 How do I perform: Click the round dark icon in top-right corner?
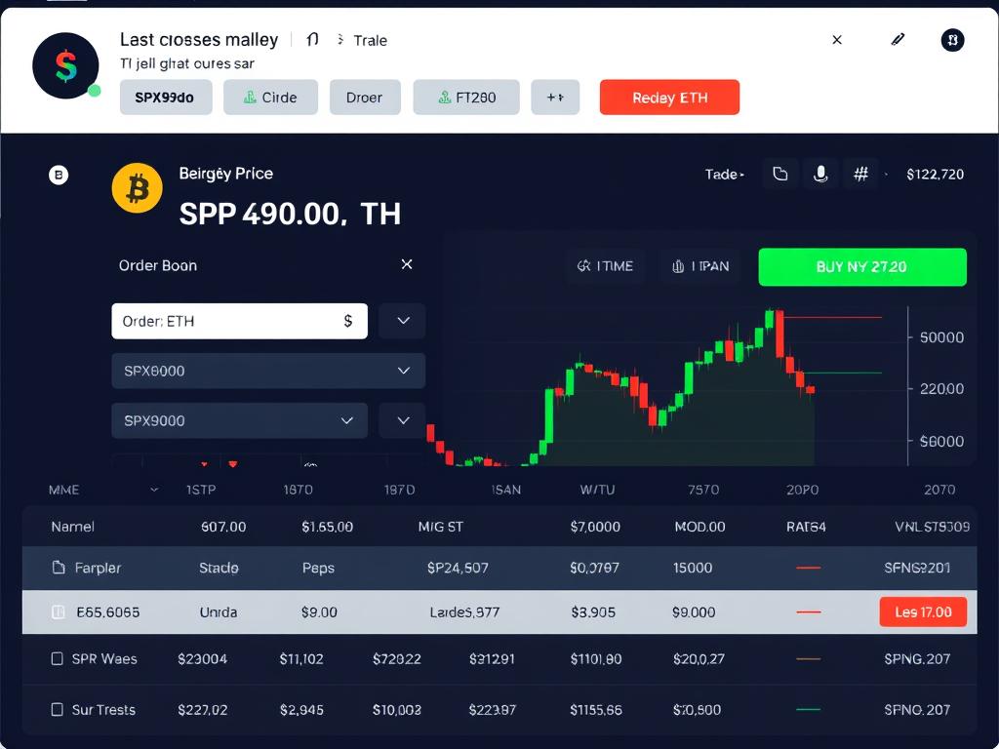click(953, 40)
